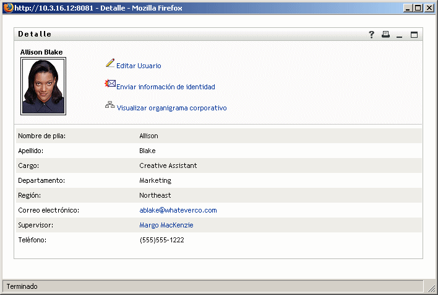Open Visualizar organigrama corporativo link
The width and height of the screenshot is (438, 295).
tap(171, 108)
